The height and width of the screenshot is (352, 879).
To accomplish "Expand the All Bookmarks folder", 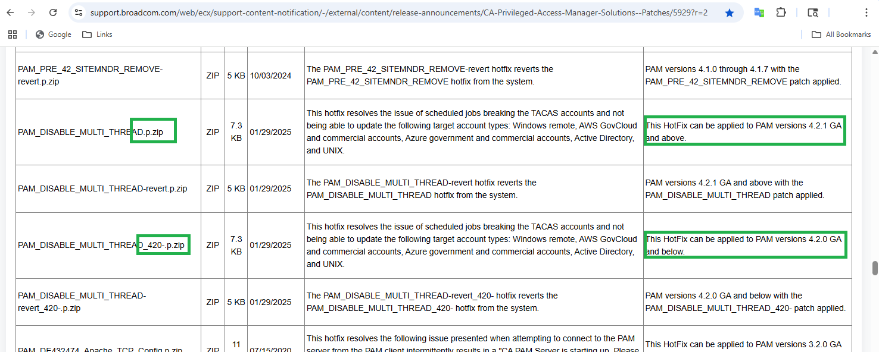I will point(841,34).
